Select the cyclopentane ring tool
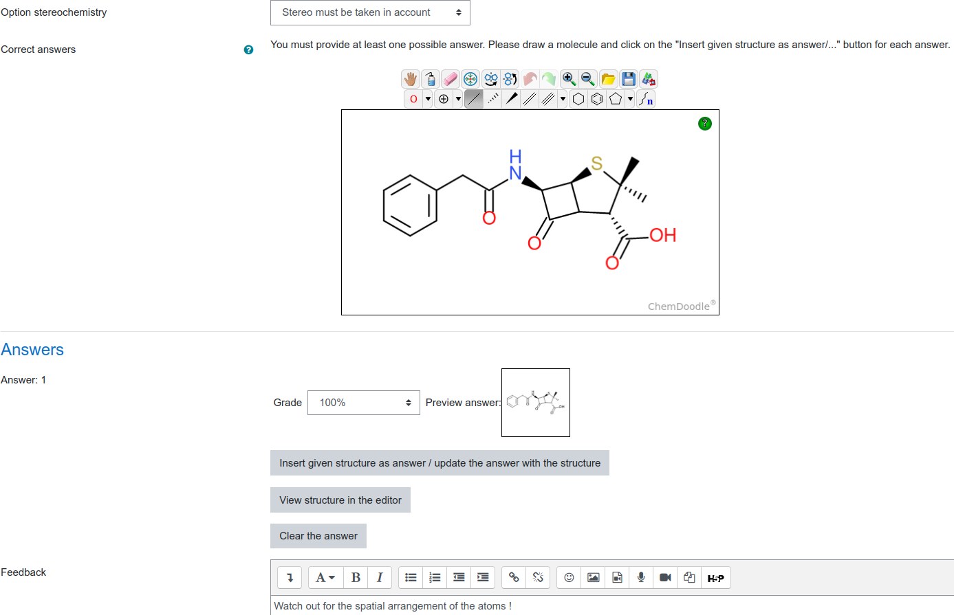The image size is (954, 615). coord(616,99)
